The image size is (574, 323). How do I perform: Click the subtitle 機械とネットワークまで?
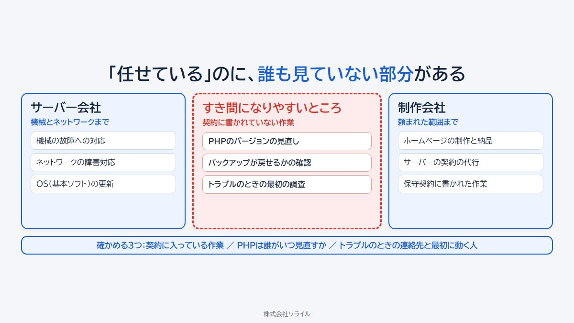click(70, 122)
